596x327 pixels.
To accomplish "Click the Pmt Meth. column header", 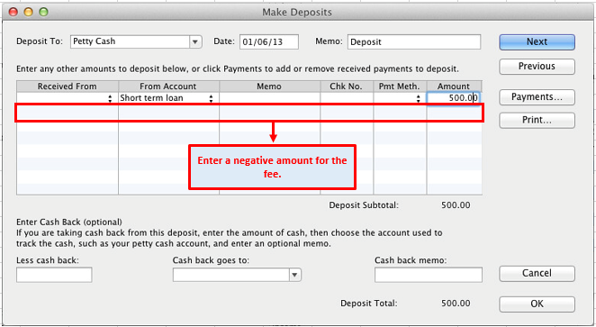I will [x=400, y=86].
